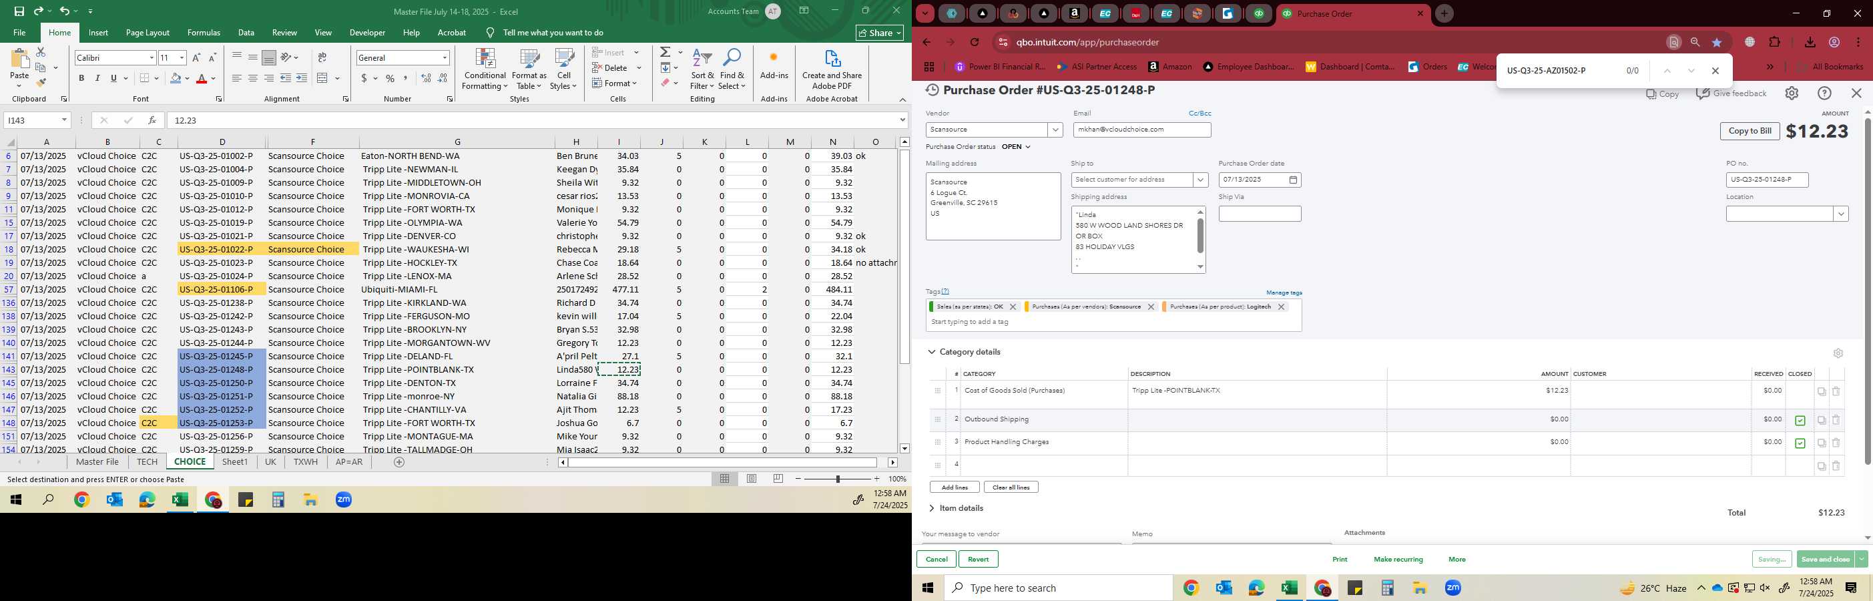Image resolution: width=1873 pixels, height=601 pixels.
Task: Click the Bold button in Excel ribbon
Action: click(81, 78)
